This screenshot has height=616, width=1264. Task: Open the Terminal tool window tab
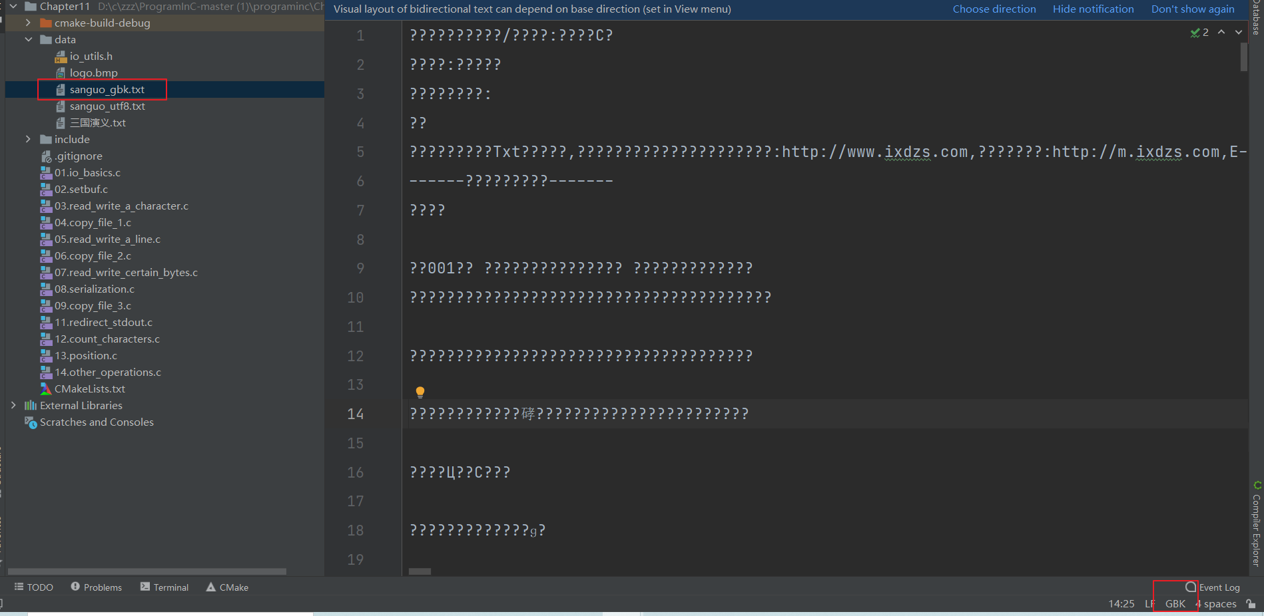pos(164,587)
